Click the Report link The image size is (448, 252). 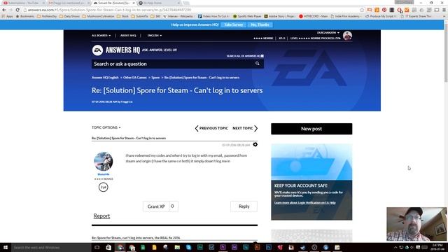point(101,216)
